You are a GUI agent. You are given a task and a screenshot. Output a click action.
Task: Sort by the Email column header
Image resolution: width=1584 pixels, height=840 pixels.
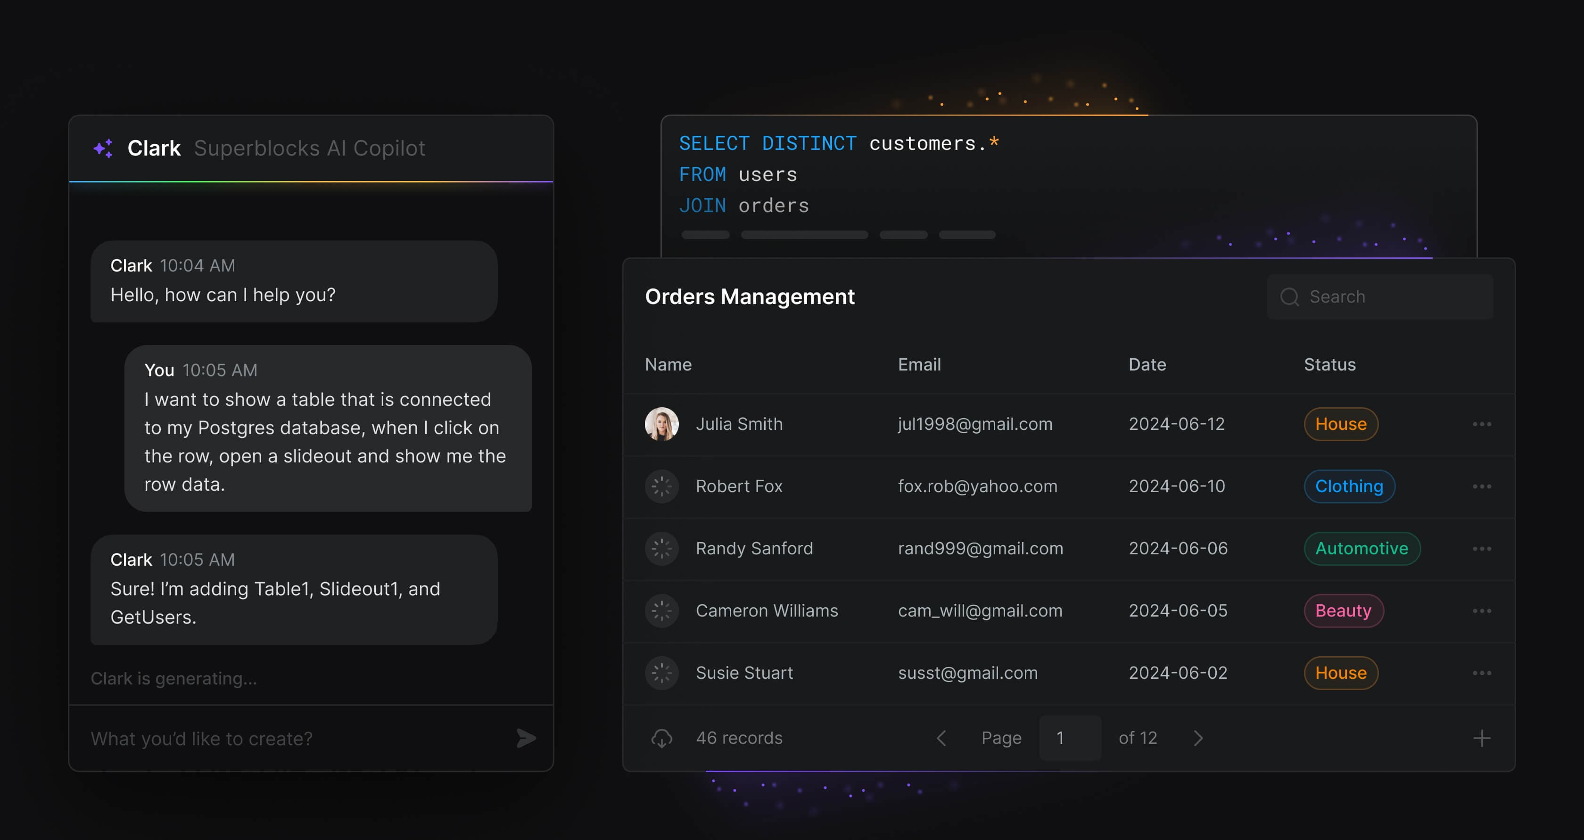click(x=919, y=365)
